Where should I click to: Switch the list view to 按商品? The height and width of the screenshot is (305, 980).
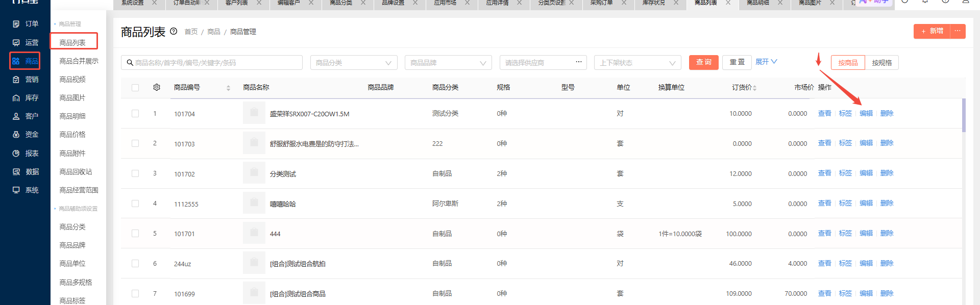click(848, 63)
